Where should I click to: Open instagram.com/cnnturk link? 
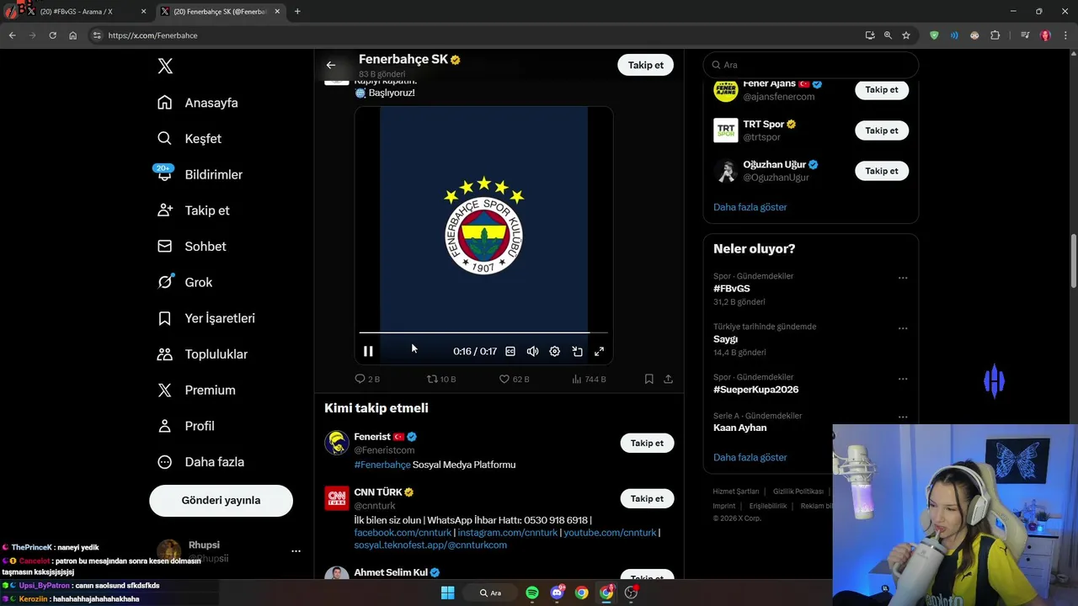(x=507, y=533)
